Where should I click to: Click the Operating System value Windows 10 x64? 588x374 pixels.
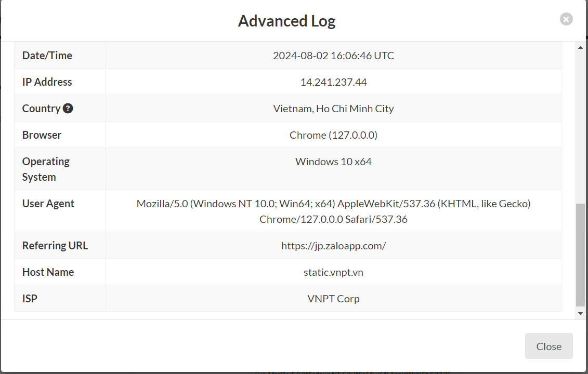point(333,162)
